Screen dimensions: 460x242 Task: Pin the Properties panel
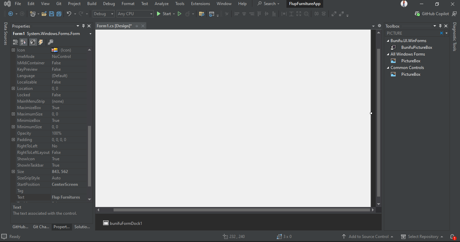click(x=83, y=26)
